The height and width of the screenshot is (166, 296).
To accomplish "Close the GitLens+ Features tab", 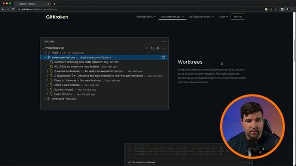I will pos(48,4).
